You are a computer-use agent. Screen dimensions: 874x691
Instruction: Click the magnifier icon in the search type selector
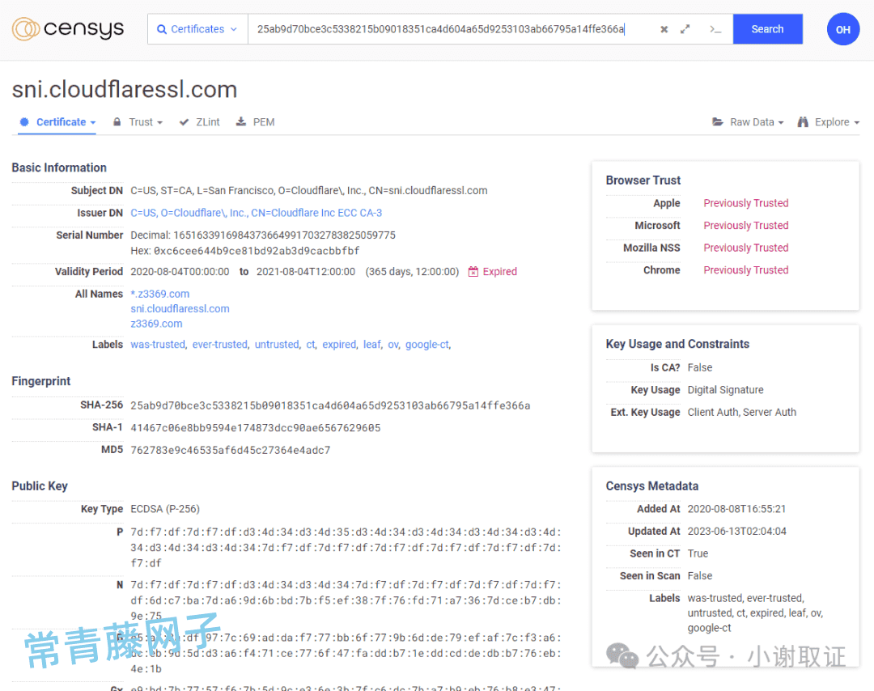tap(162, 30)
